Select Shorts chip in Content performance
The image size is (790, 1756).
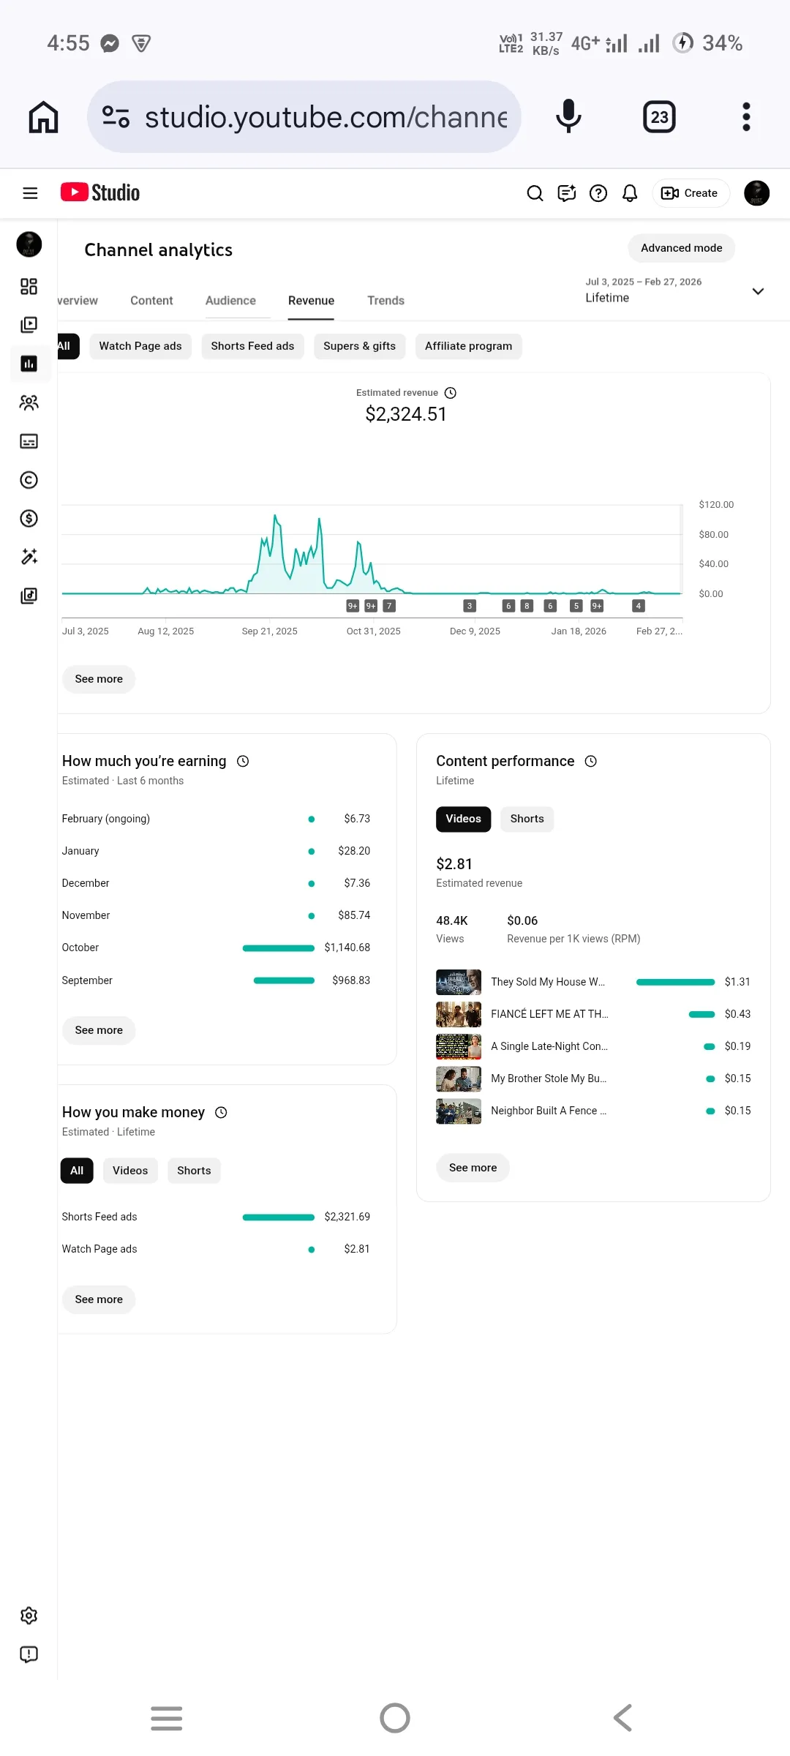pyautogui.click(x=527, y=819)
